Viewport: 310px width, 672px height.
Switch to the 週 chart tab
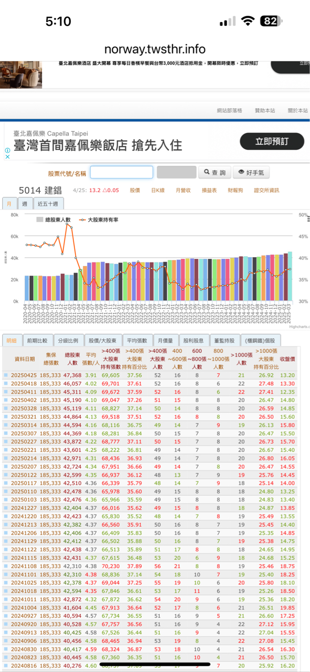tap(25, 204)
